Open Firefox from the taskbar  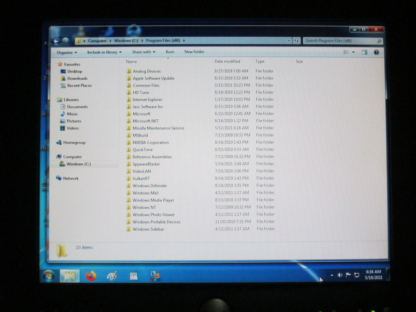pos(91,276)
